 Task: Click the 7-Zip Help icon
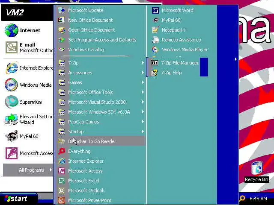pos(155,73)
